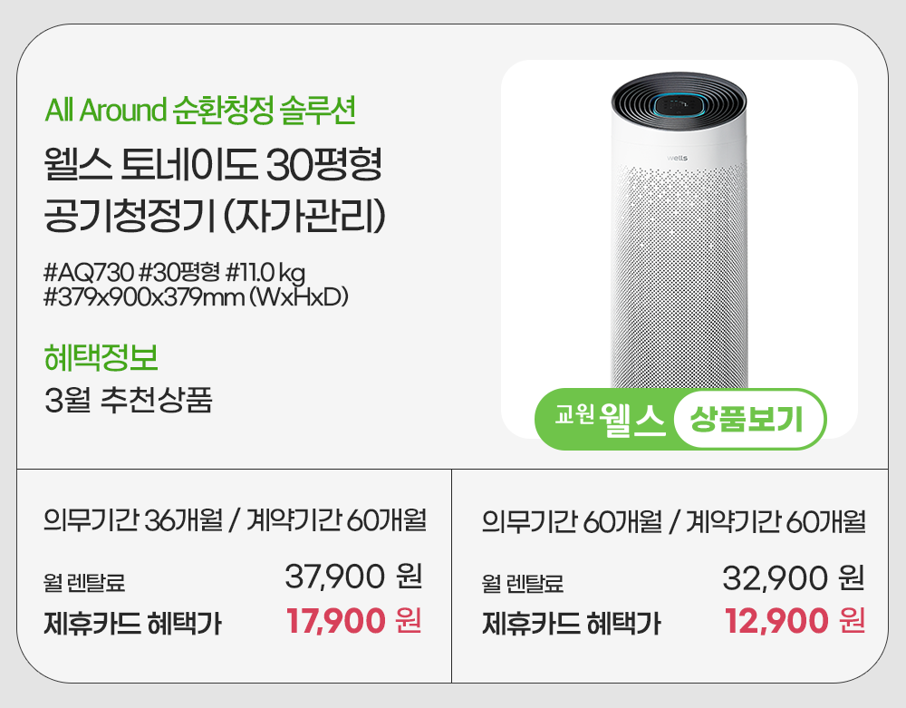Image resolution: width=906 pixels, height=708 pixels.
Task: Select the 웰스 토네이도 30평형 product title
Action: [x=214, y=165]
